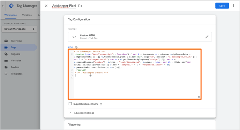Switch to the Workspace tab
Image resolution: width=240 pixels, height=130 pixels.
(x=10, y=15)
